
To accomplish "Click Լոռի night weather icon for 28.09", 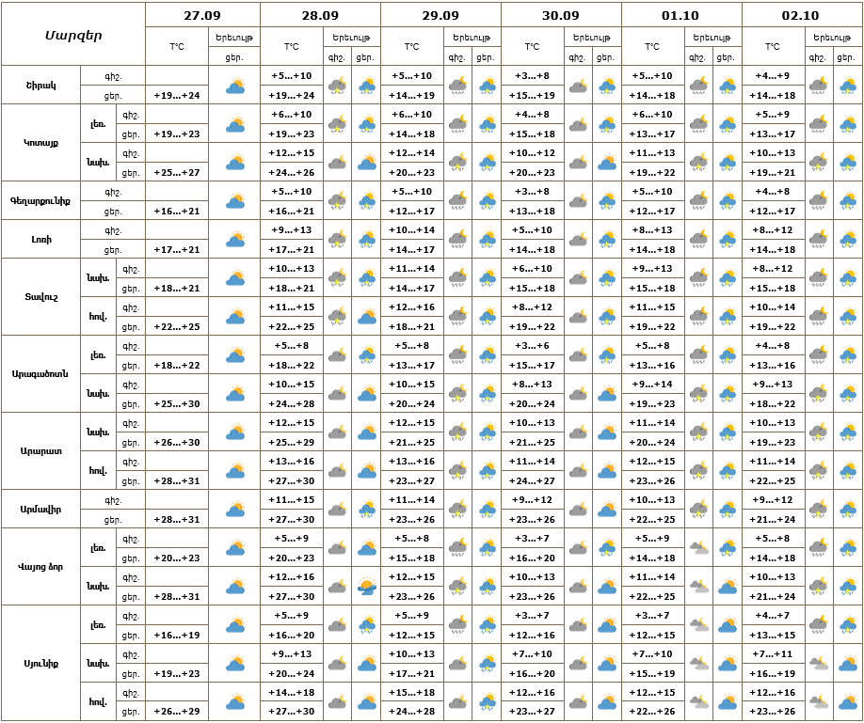I will click(337, 241).
